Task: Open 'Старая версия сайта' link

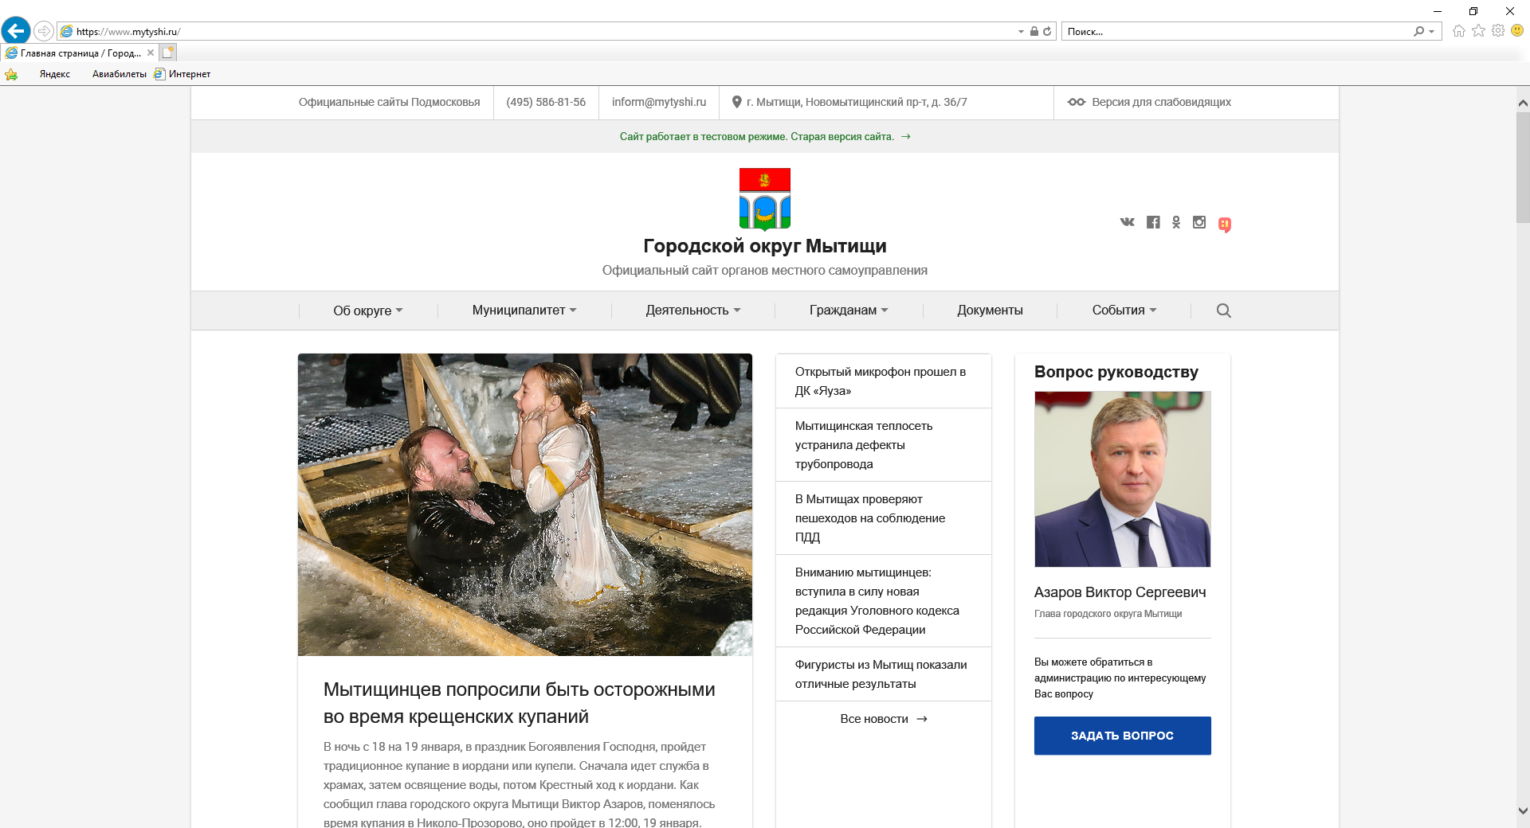Action: click(x=842, y=137)
